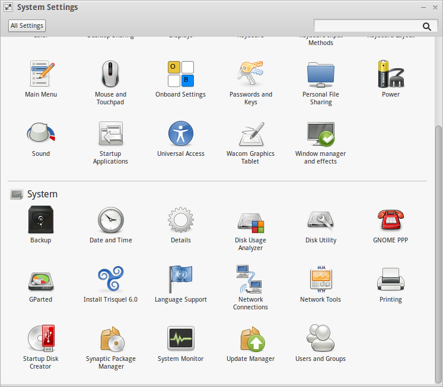443x387 pixels.
Task: Launch GParted partition editor
Action: 41,280
